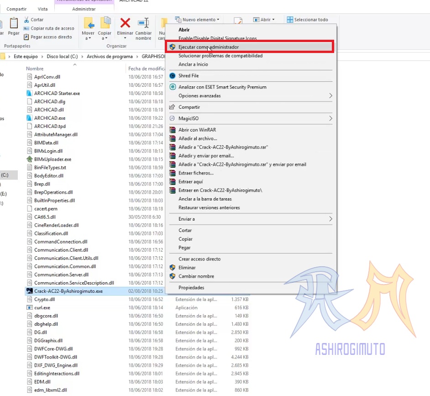Switch to the Vista ribbon tab

point(42,9)
